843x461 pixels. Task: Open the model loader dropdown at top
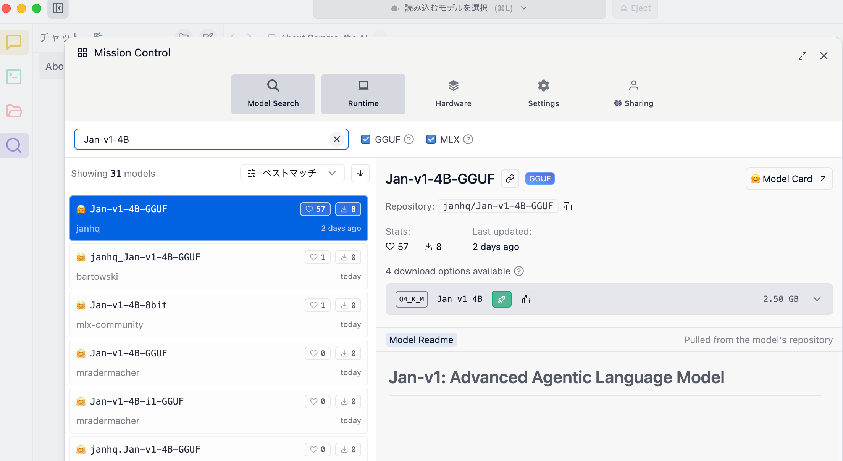click(x=459, y=8)
